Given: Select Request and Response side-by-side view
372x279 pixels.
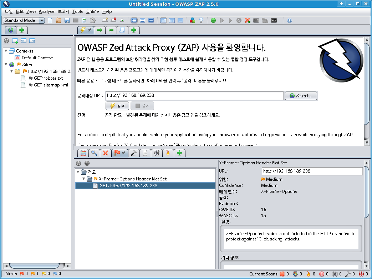Looking at the screenshot, I should pyautogui.click(x=172, y=20).
